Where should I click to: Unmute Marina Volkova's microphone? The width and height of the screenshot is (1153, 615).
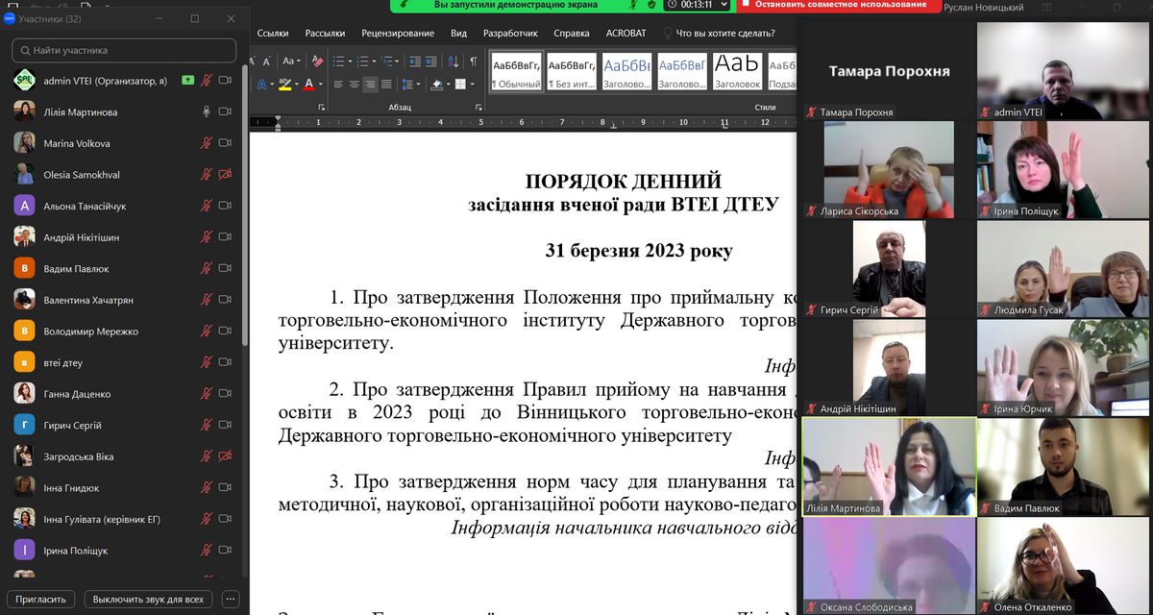click(x=206, y=143)
